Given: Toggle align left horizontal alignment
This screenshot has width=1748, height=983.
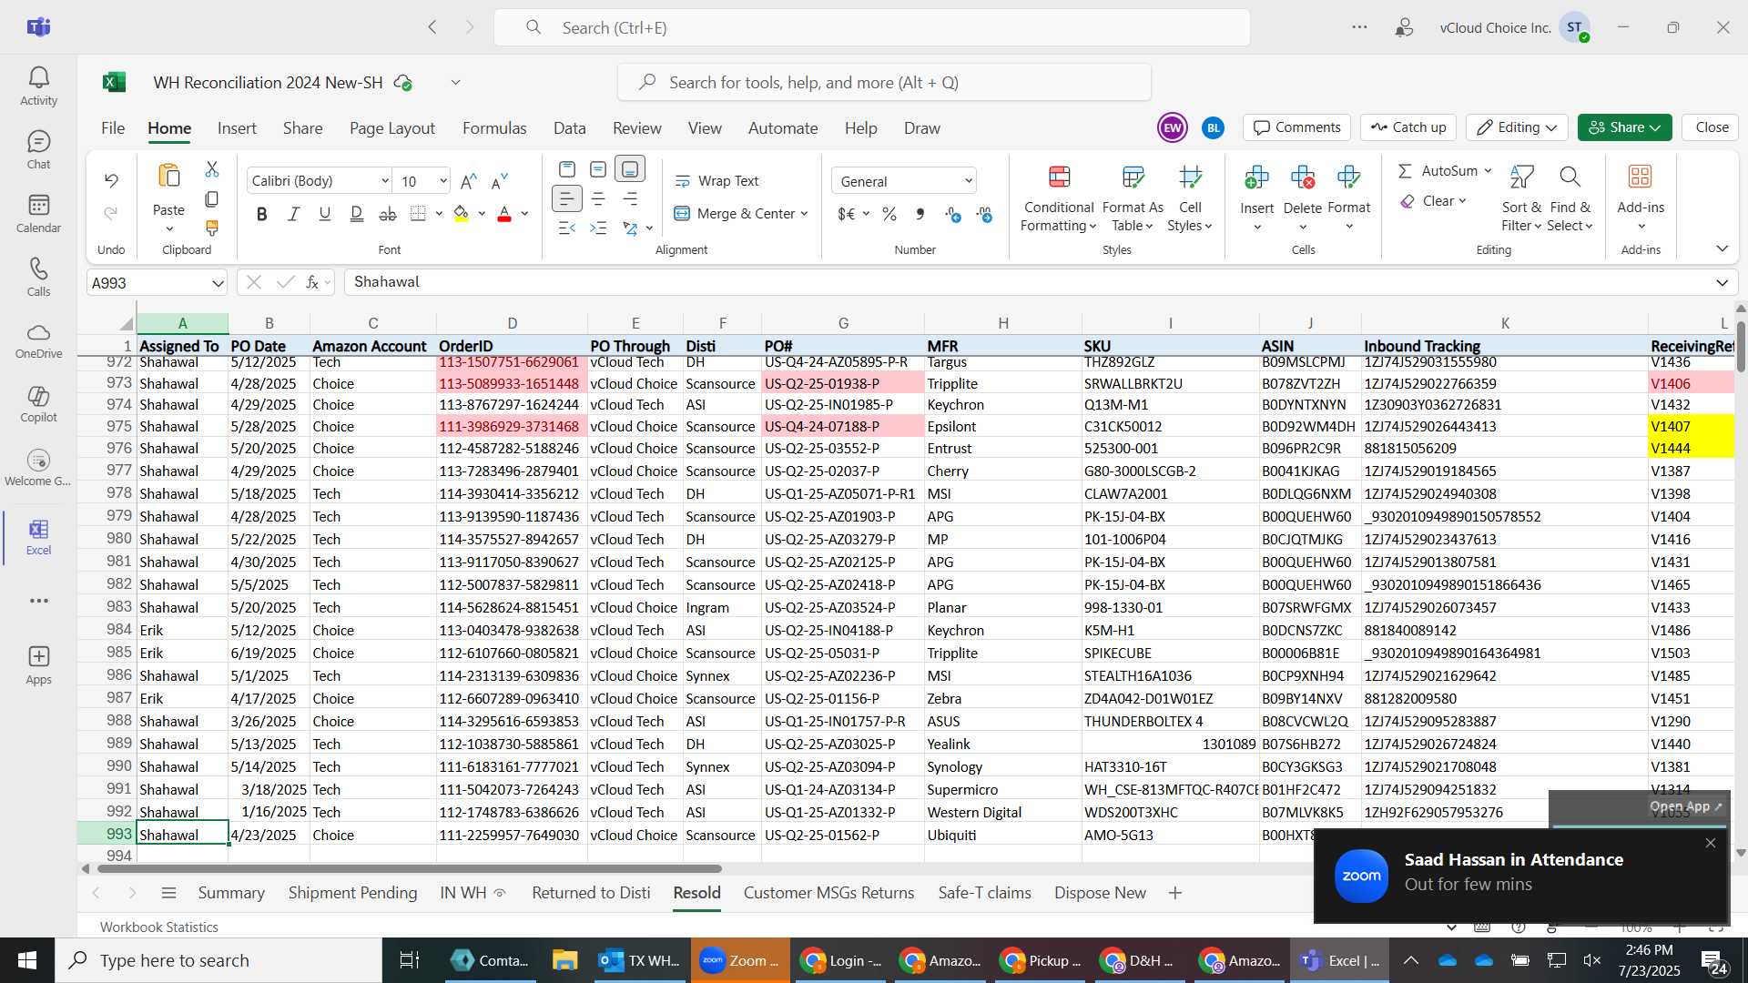Looking at the screenshot, I should click(566, 198).
